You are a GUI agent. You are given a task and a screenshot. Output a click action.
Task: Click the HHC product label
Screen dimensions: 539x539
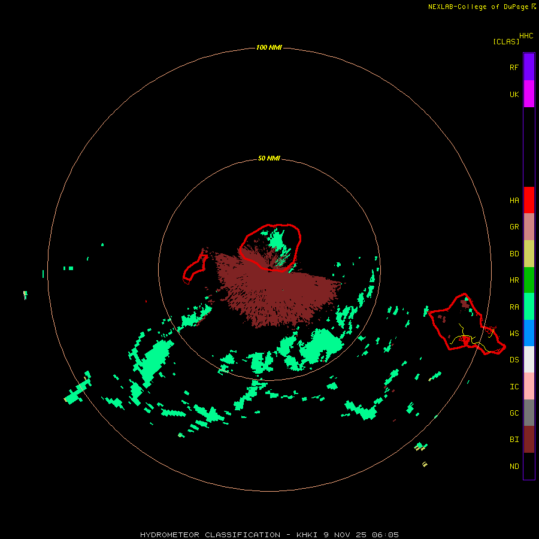pos(526,36)
